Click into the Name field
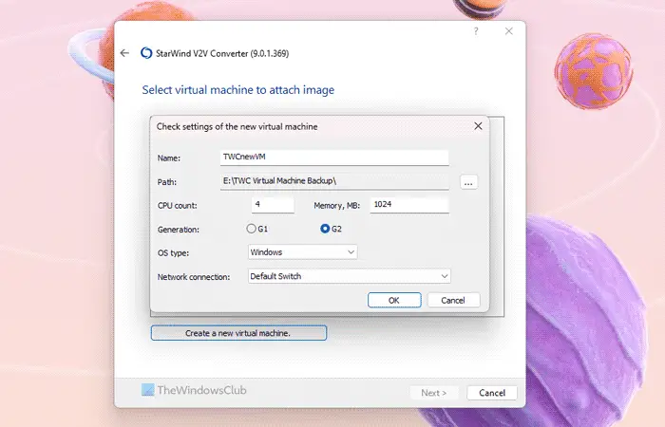665x427 pixels. tap(334, 158)
